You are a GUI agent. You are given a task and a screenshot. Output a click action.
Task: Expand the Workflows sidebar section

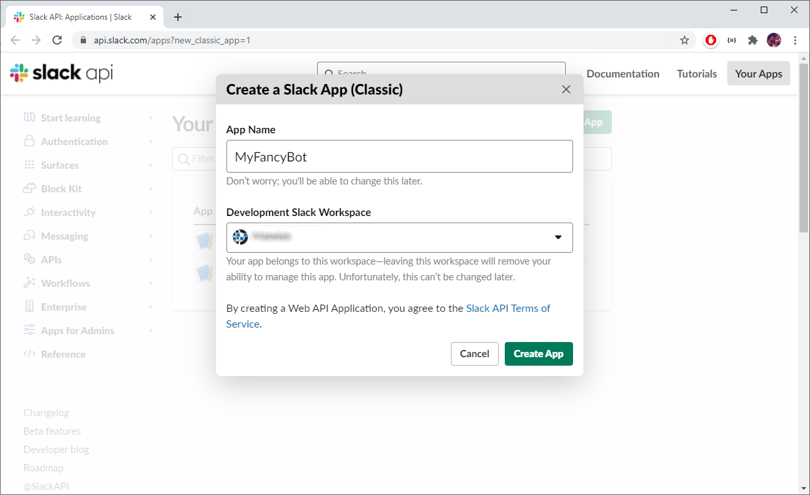[x=65, y=284]
